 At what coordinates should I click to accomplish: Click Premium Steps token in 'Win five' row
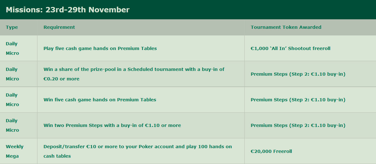pyautogui.click(x=298, y=100)
